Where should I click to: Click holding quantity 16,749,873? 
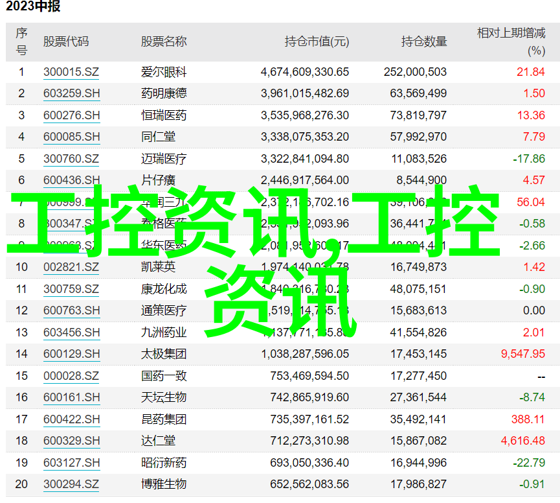click(418, 268)
